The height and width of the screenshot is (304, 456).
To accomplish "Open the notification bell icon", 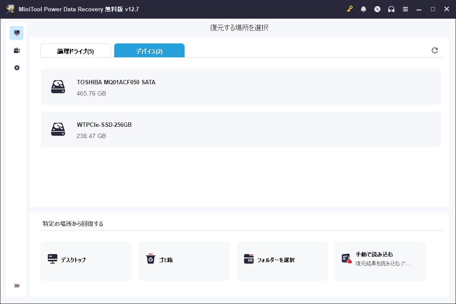I will tap(363, 9).
